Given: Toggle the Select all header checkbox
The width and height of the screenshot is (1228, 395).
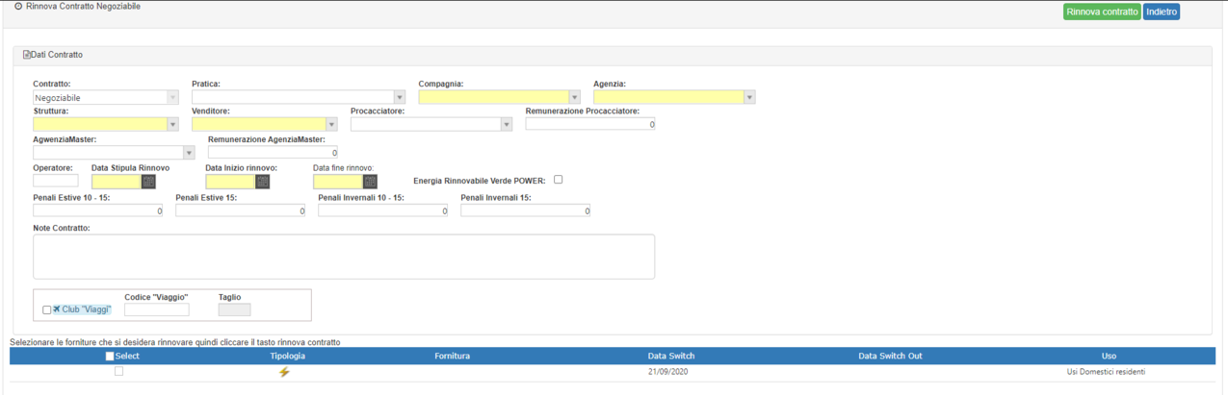Looking at the screenshot, I should coord(110,357).
